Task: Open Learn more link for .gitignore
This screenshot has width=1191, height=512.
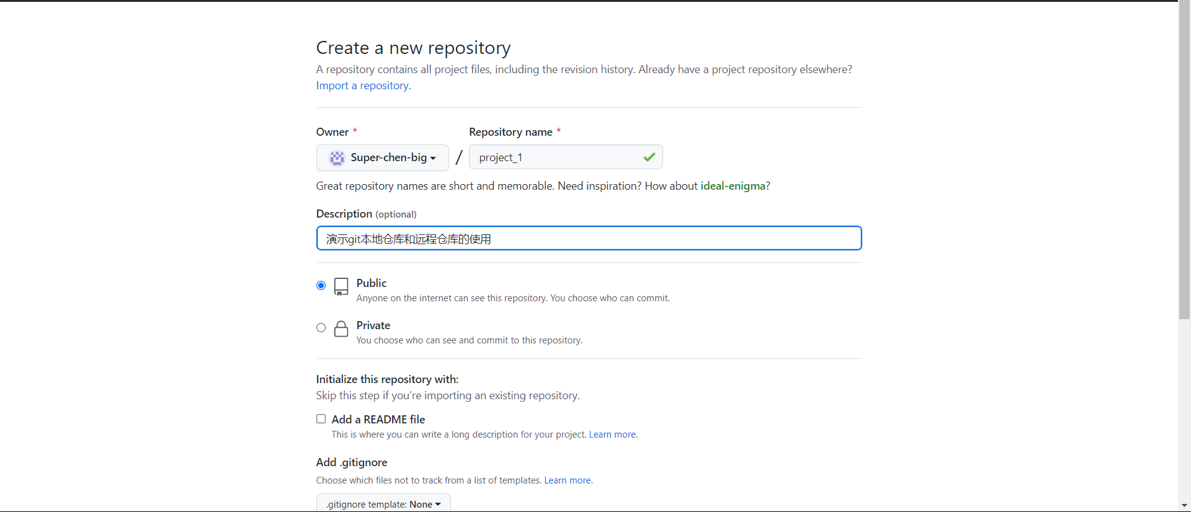Action: pyautogui.click(x=568, y=480)
